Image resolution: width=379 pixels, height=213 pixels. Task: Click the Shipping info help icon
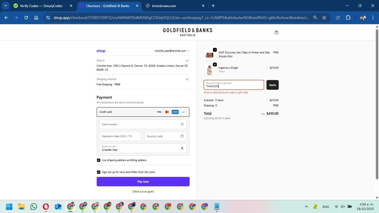tap(216, 106)
